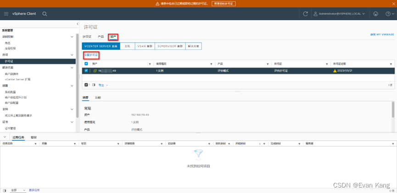This screenshot has height=193, width=397.
Task: Select the 主机 asset tab
Action: [x=127, y=46]
